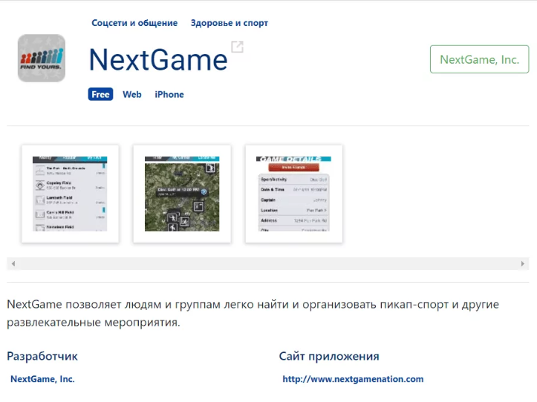537x402 pixels.
Task: Click the horizontal gallery scrollbar track
Action: coord(268,264)
